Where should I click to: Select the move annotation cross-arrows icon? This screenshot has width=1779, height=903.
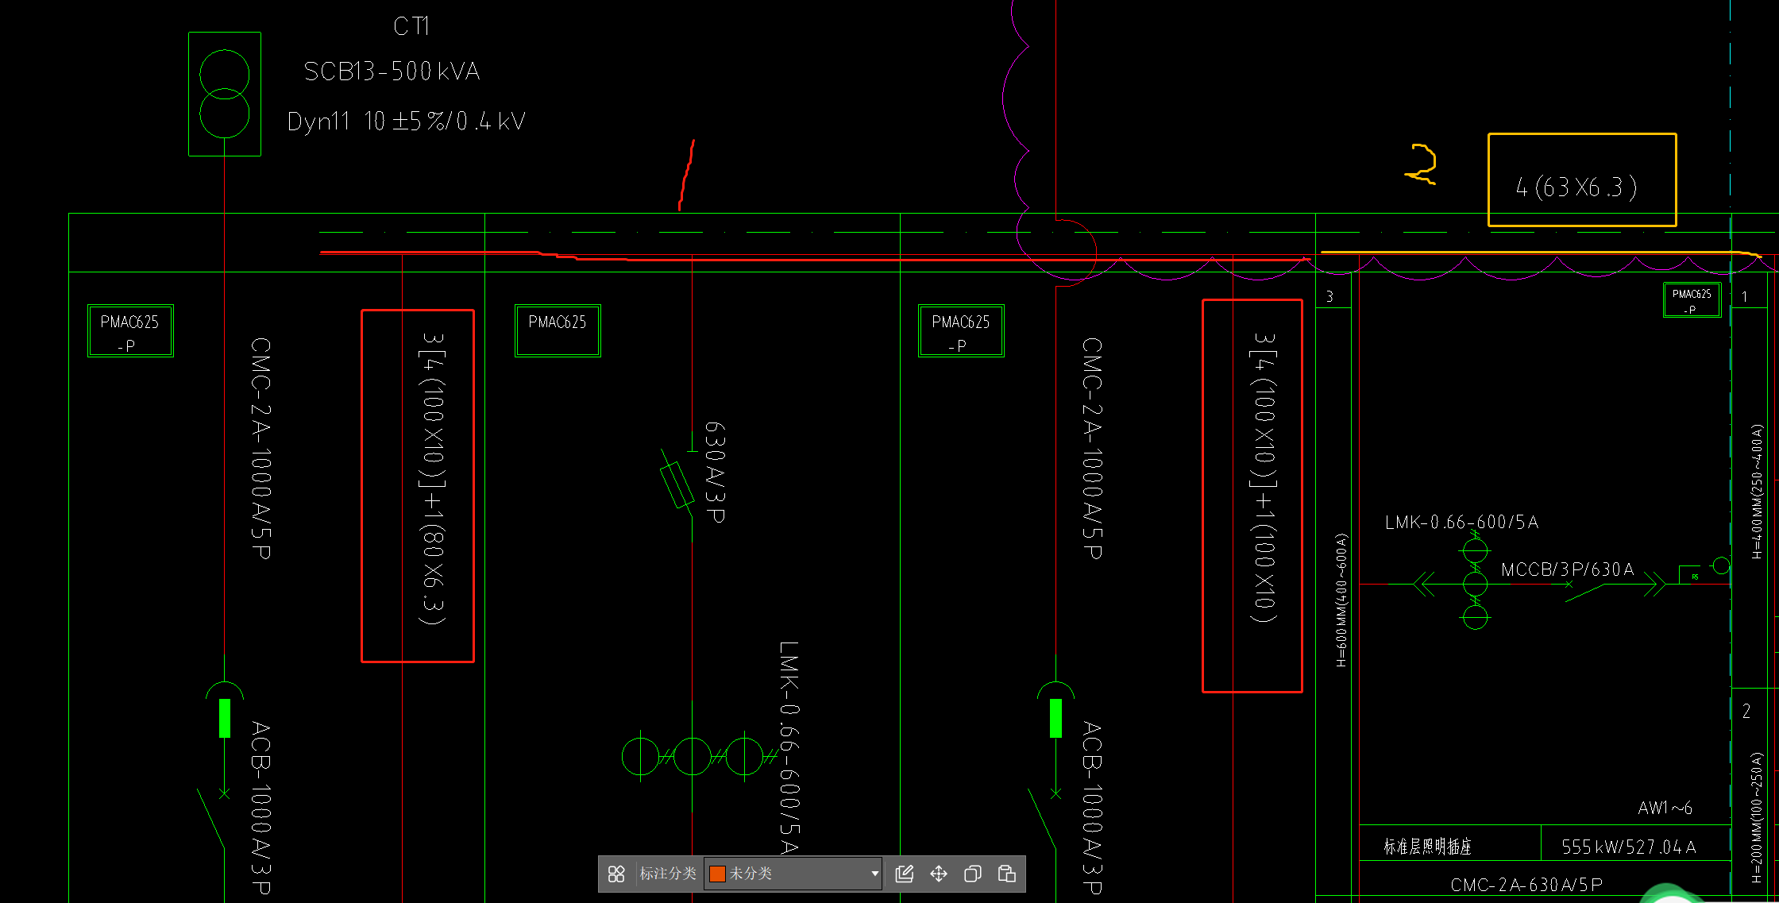click(x=939, y=874)
